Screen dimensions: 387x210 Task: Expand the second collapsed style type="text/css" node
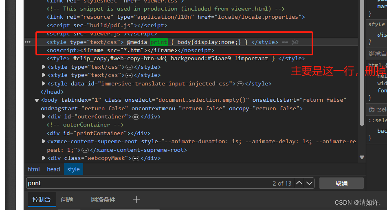click(44, 75)
